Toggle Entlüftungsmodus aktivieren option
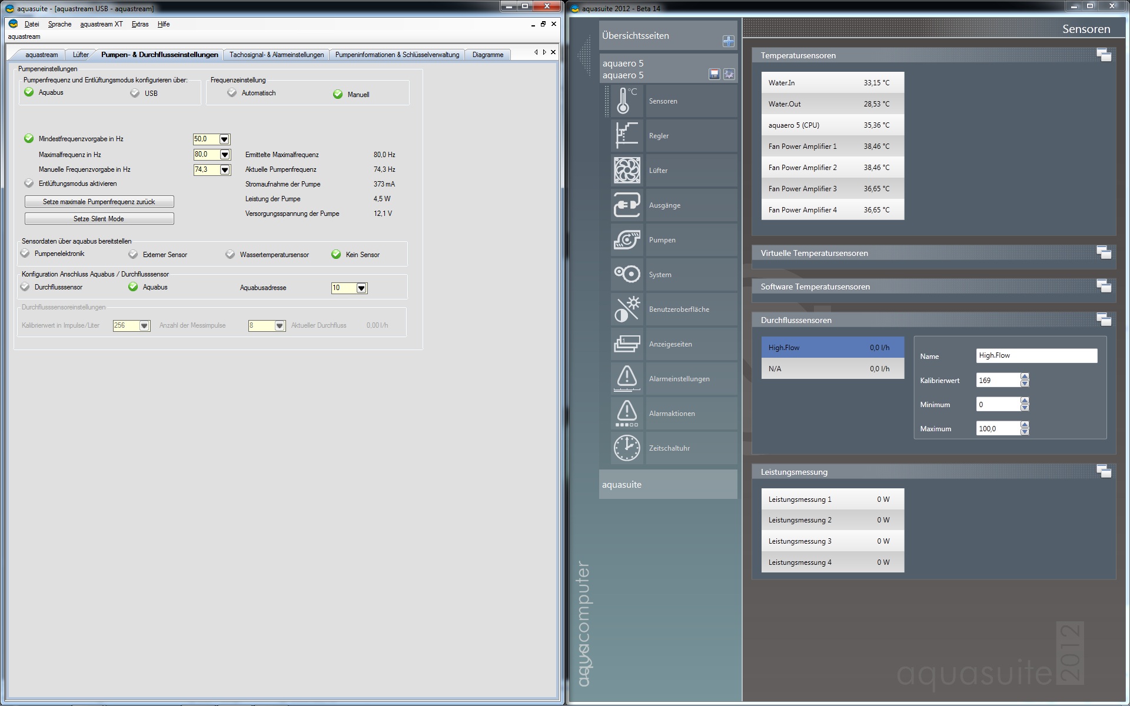1130x706 pixels. tap(29, 184)
